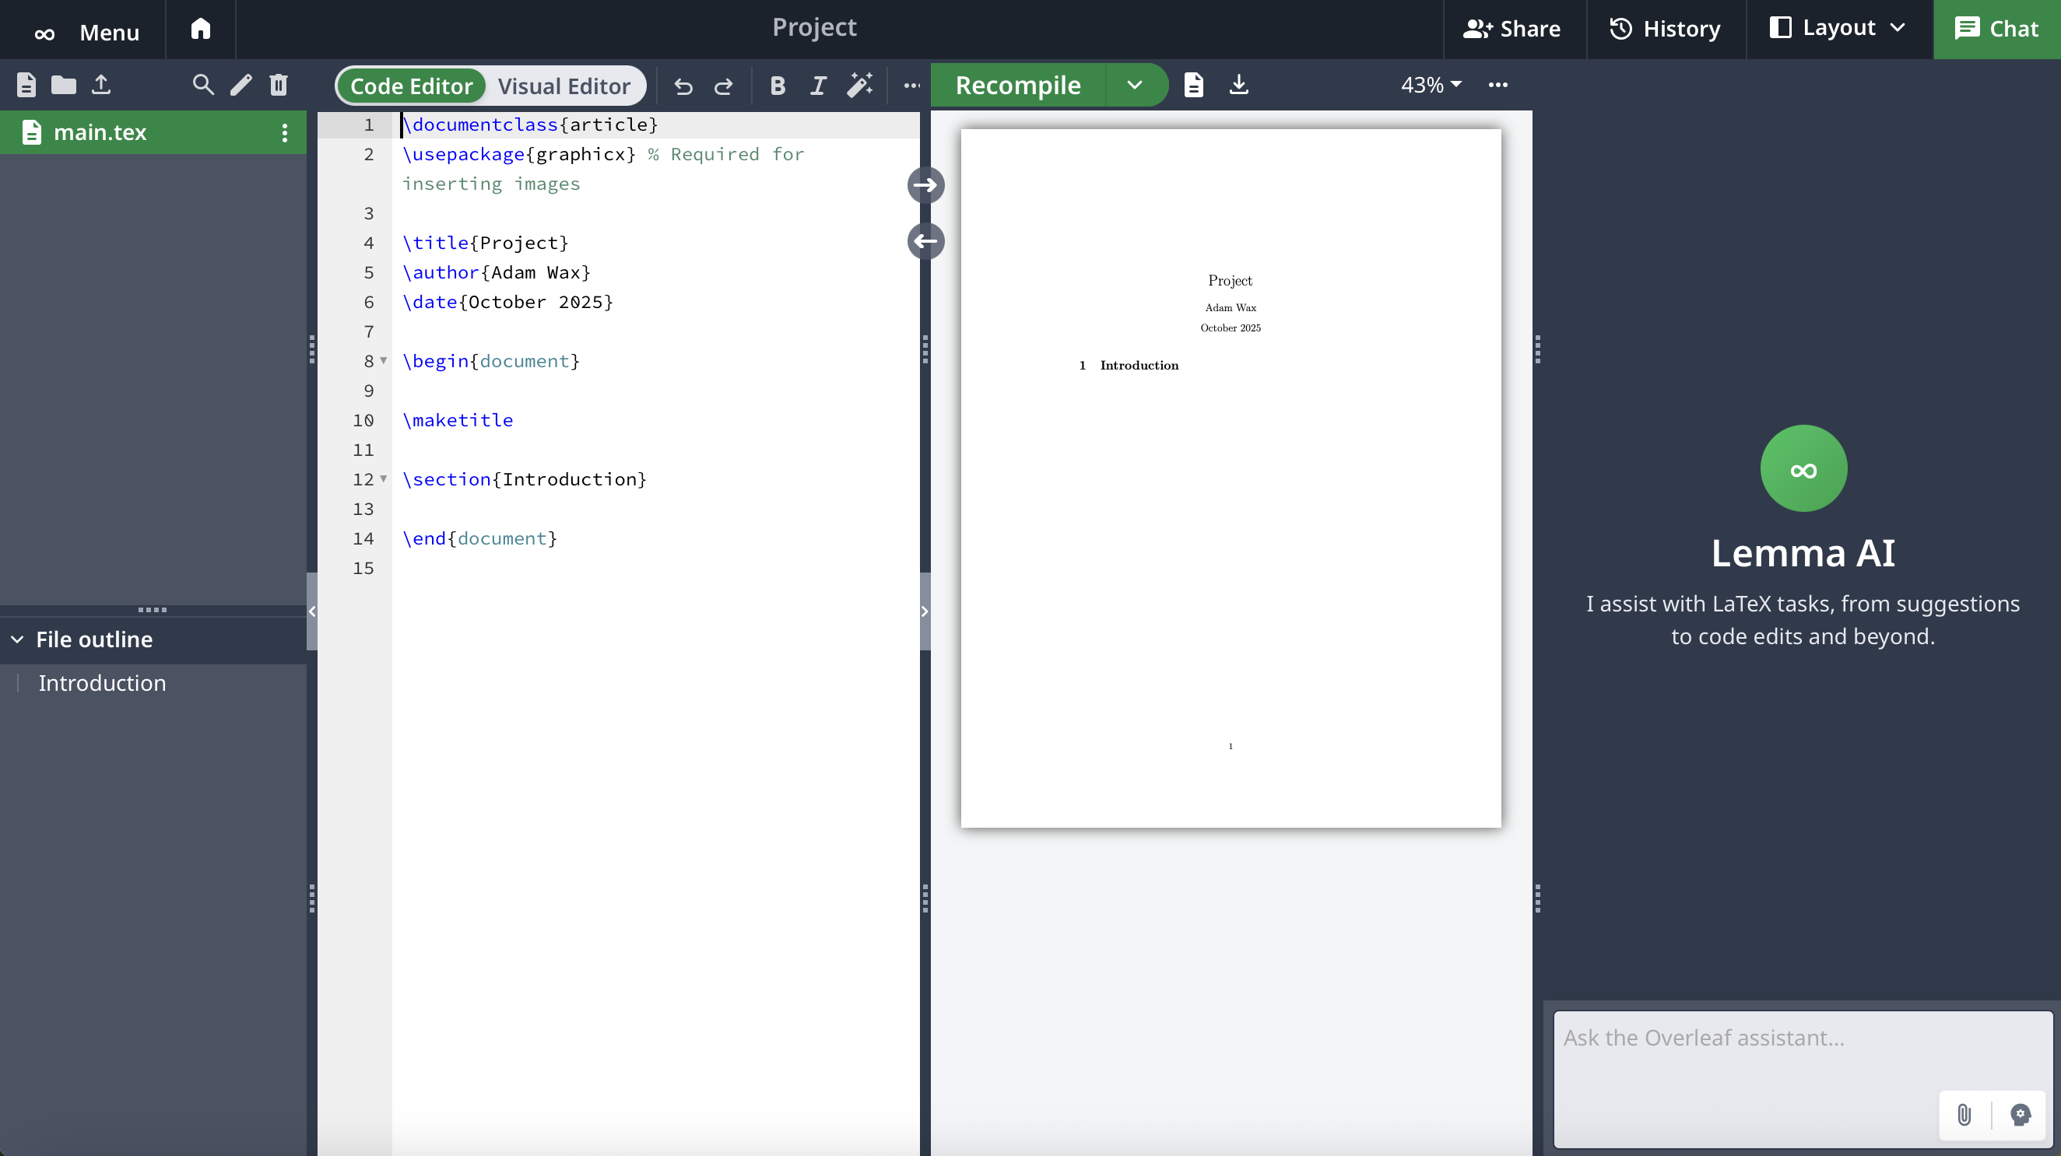
Task: Select Introduction in file outline
Action: (x=103, y=683)
